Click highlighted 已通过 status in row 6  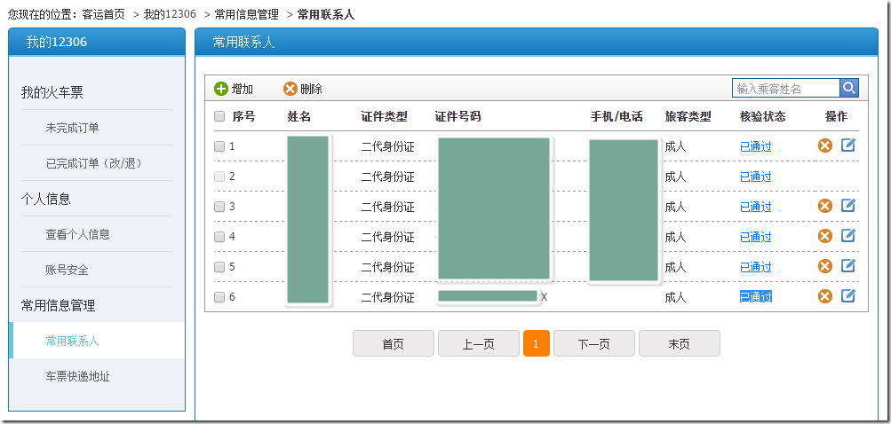tap(756, 297)
